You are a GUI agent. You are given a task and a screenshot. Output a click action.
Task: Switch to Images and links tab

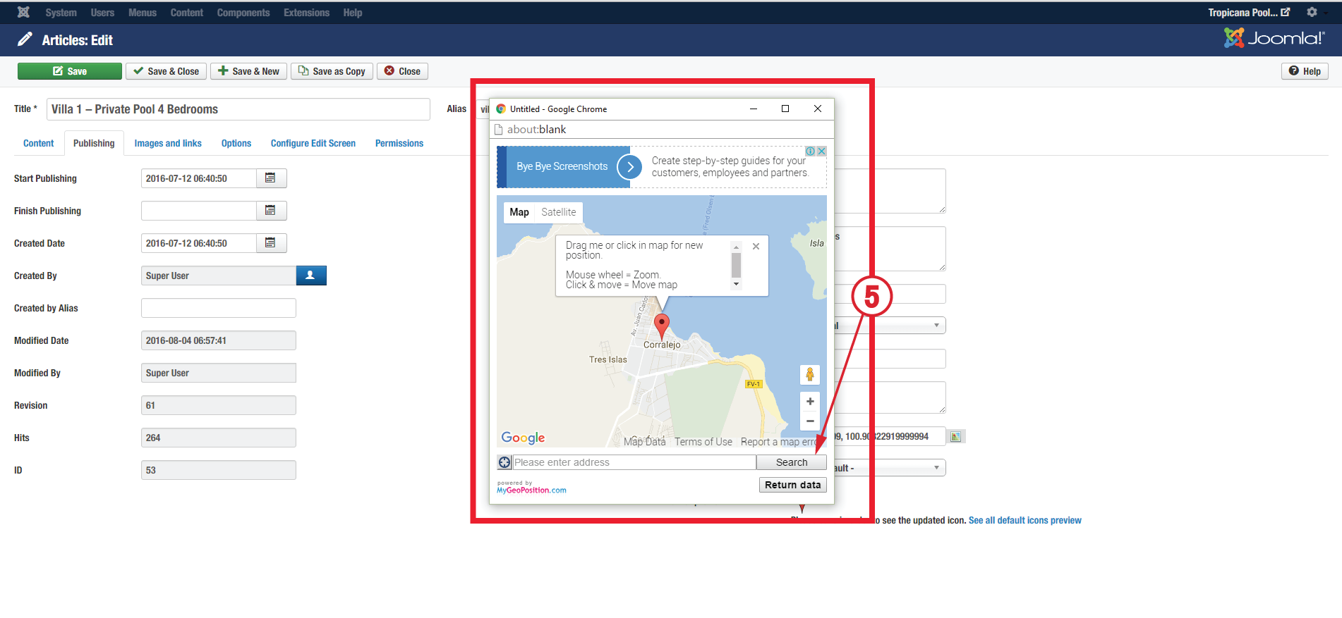pos(168,143)
